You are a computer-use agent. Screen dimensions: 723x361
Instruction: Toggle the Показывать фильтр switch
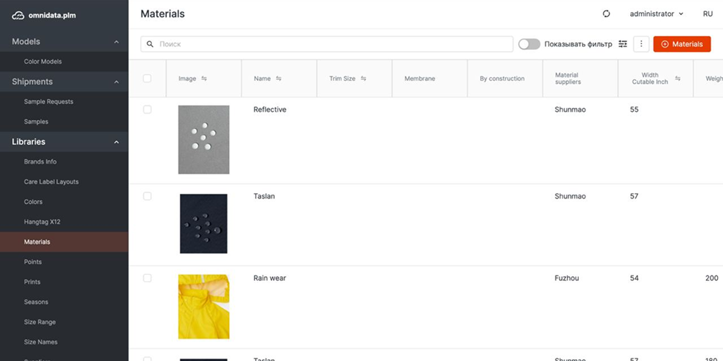529,44
